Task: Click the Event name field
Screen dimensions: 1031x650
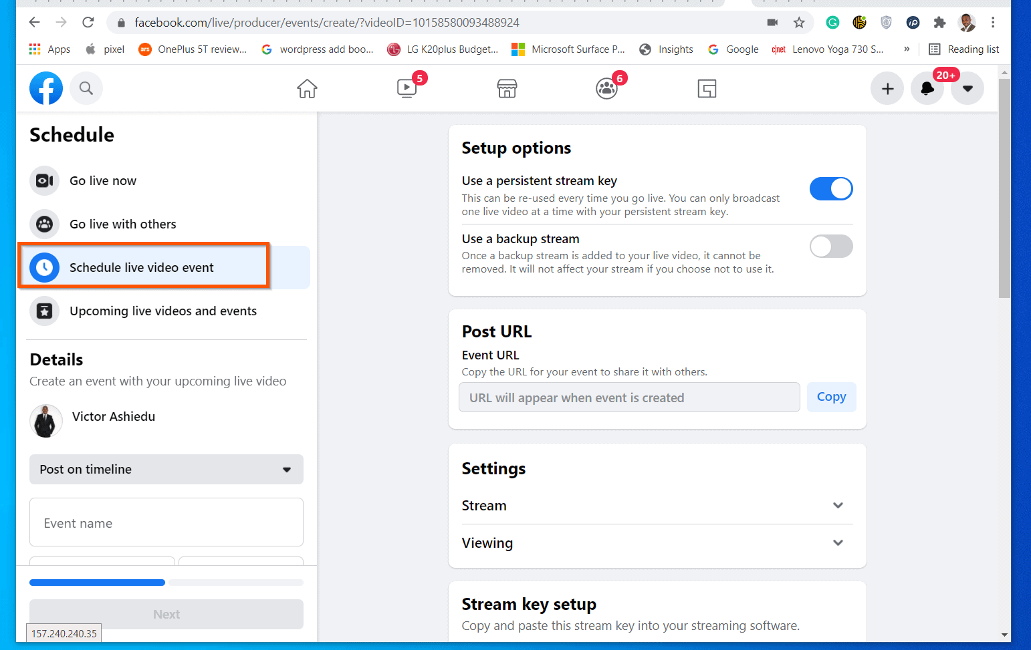Action: [x=166, y=522]
